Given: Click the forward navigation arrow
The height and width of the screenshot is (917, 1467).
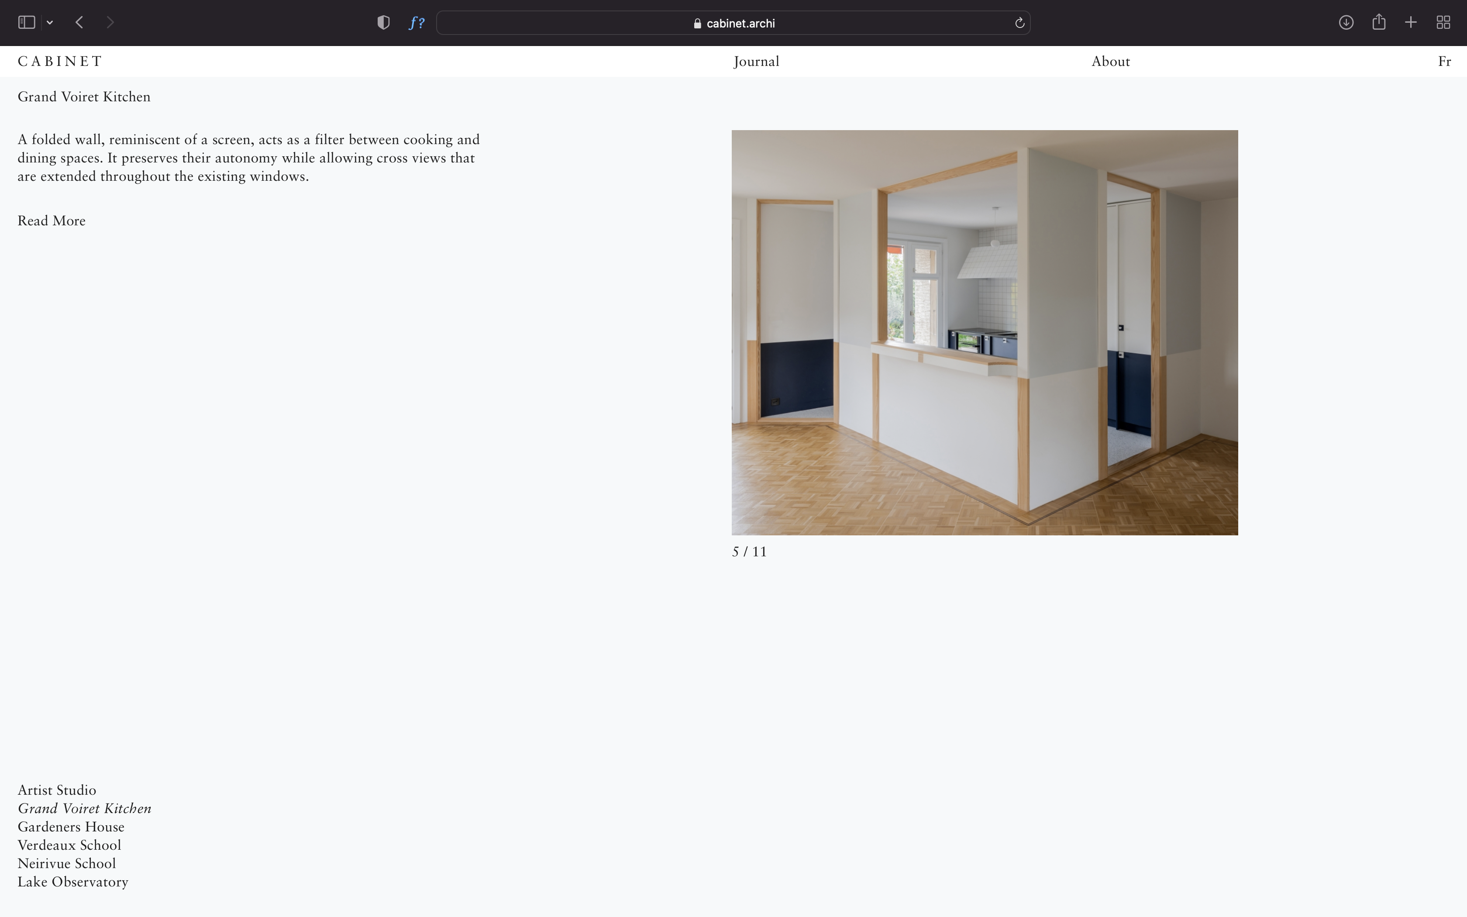Looking at the screenshot, I should [x=110, y=22].
